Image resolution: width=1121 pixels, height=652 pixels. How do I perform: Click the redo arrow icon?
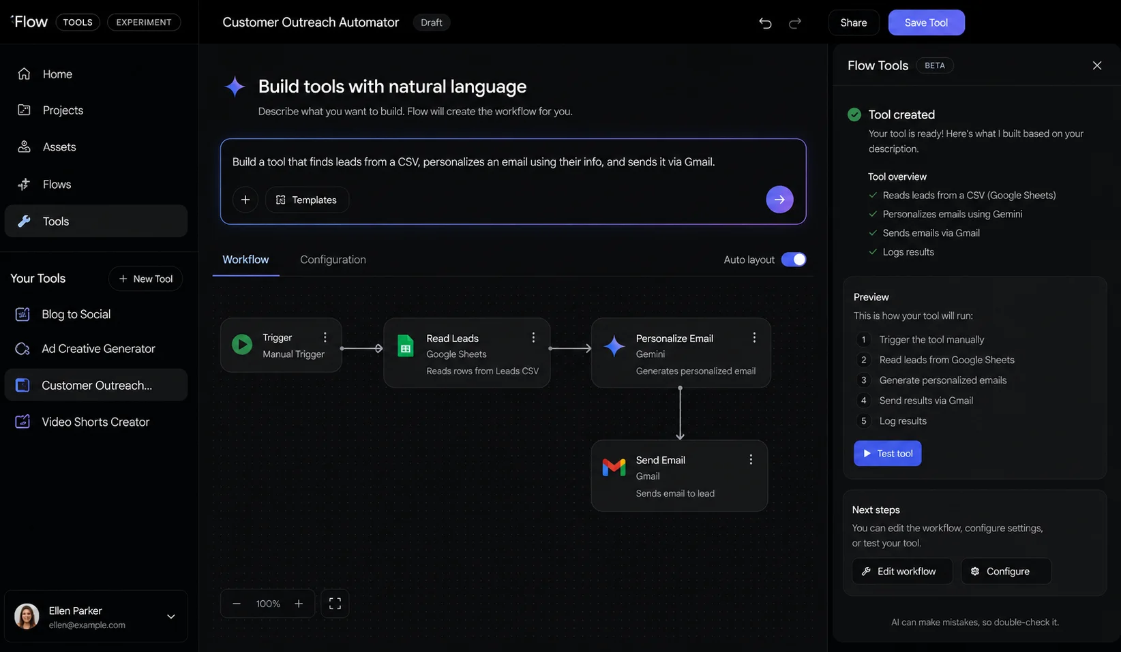(x=794, y=23)
